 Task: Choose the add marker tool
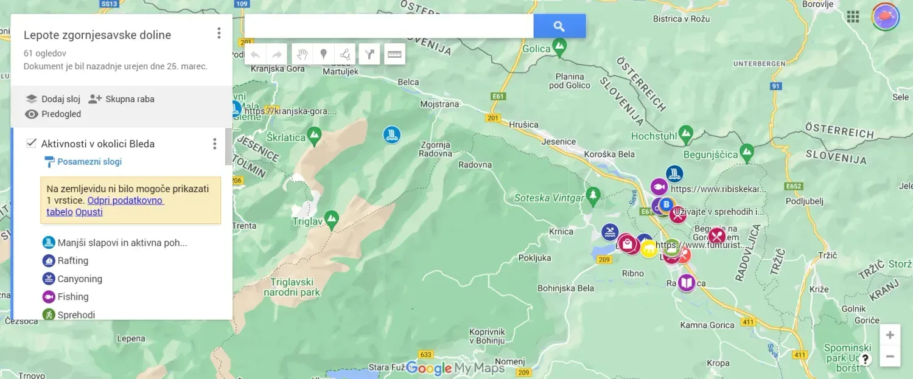pyautogui.click(x=324, y=55)
